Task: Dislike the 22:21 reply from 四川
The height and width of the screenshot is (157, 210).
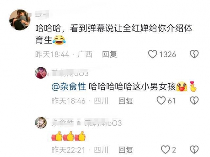Action: 194,150
